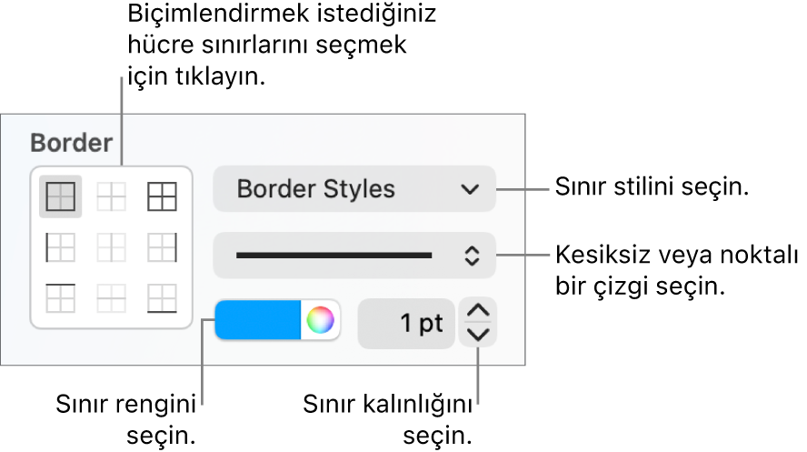Select the bottom border icon

click(x=162, y=298)
